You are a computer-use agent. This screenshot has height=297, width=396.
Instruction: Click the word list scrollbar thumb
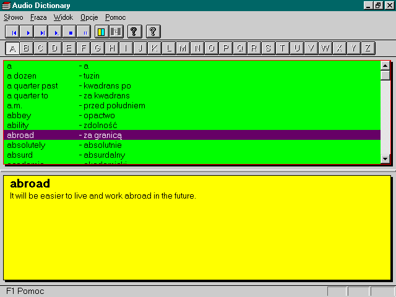(x=385, y=75)
